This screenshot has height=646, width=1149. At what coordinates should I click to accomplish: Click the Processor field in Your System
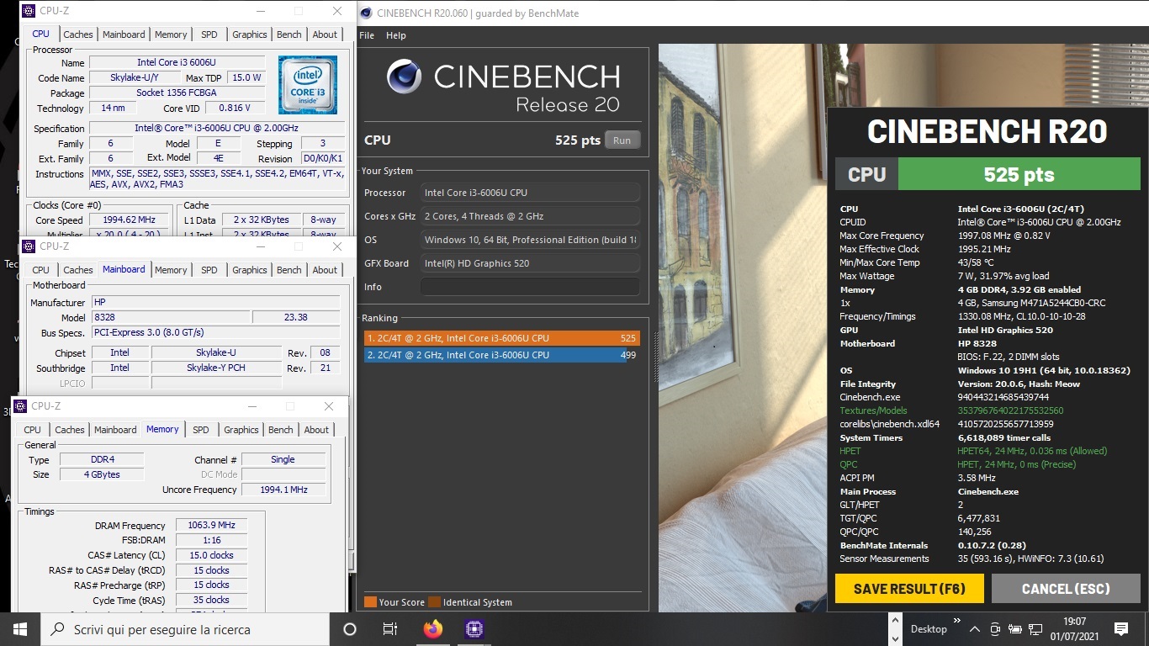pyautogui.click(x=530, y=193)
